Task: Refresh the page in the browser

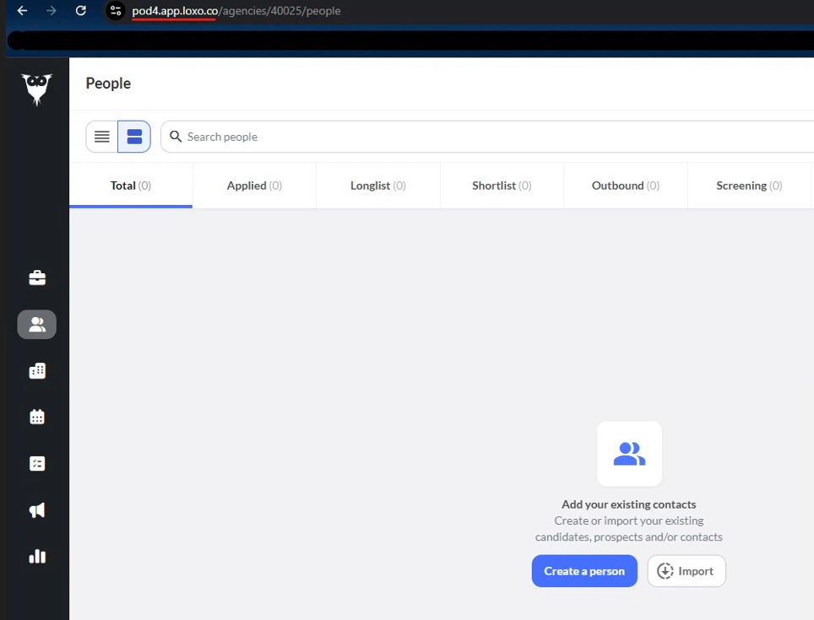Action: [x=80, y=11]
